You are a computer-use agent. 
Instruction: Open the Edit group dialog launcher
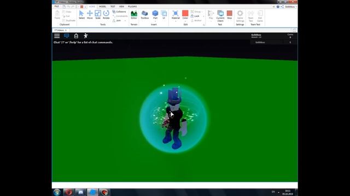(203, 25)
